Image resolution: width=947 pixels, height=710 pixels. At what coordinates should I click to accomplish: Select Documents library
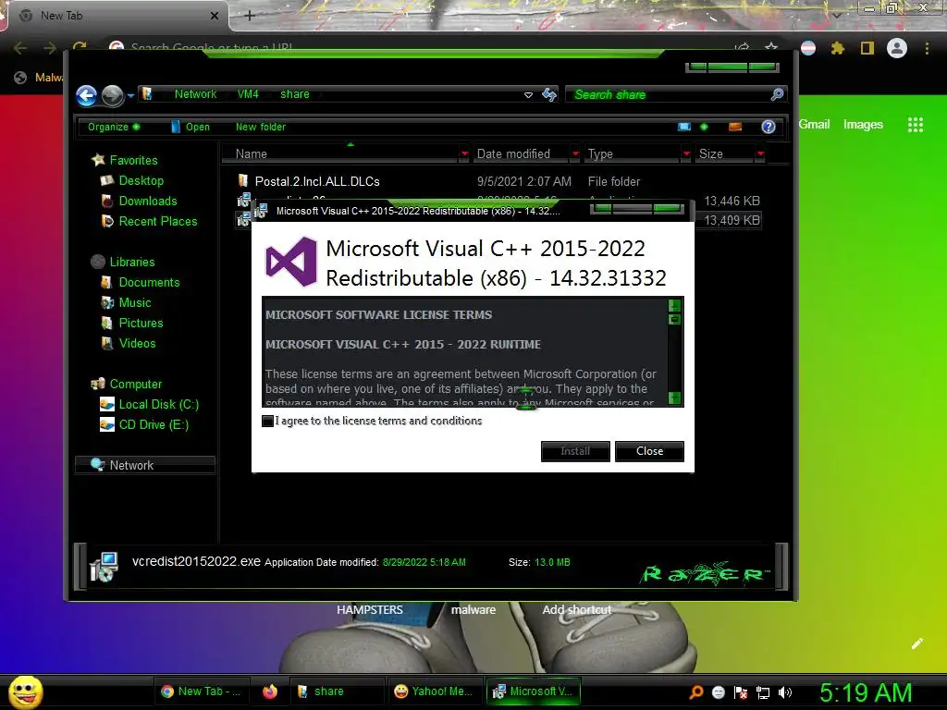point(149,283)
